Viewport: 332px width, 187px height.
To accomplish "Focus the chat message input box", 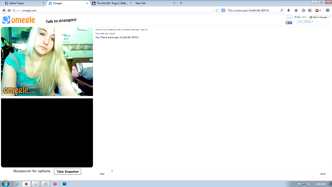I will pos(212,174).
